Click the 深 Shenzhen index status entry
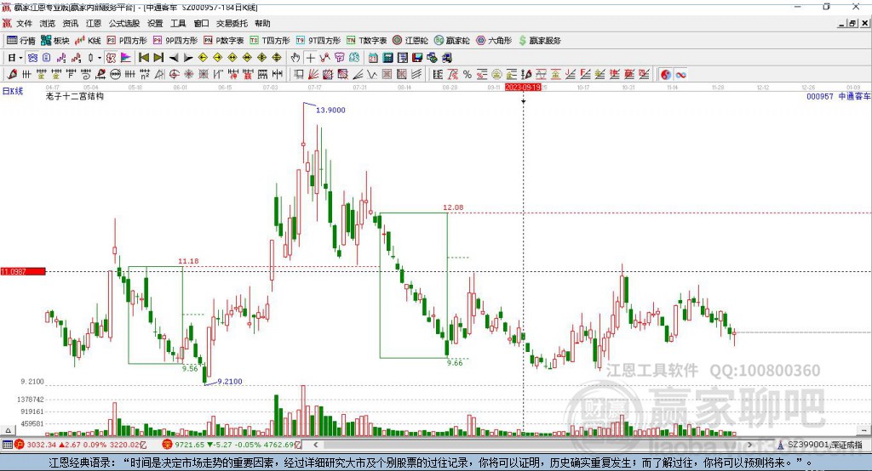The image size is (872, 471). click(x=232, y=445)
